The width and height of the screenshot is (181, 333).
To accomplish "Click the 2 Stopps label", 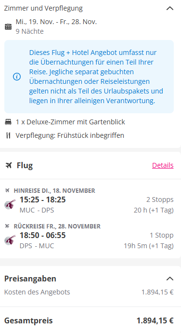I will pos(160,200).
